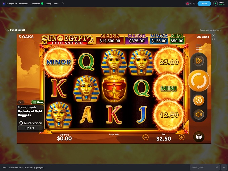Click the green Menu button on the tournament widget

(x=38, y=102)
